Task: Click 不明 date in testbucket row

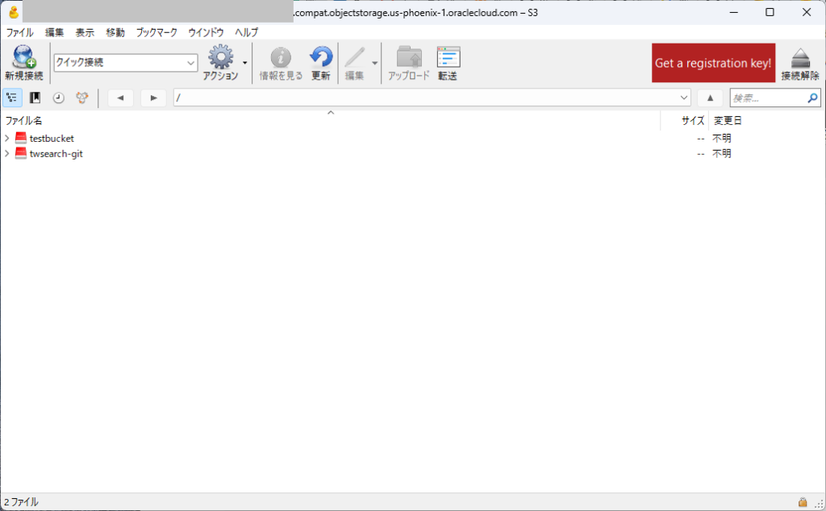Action: point(722,139)
